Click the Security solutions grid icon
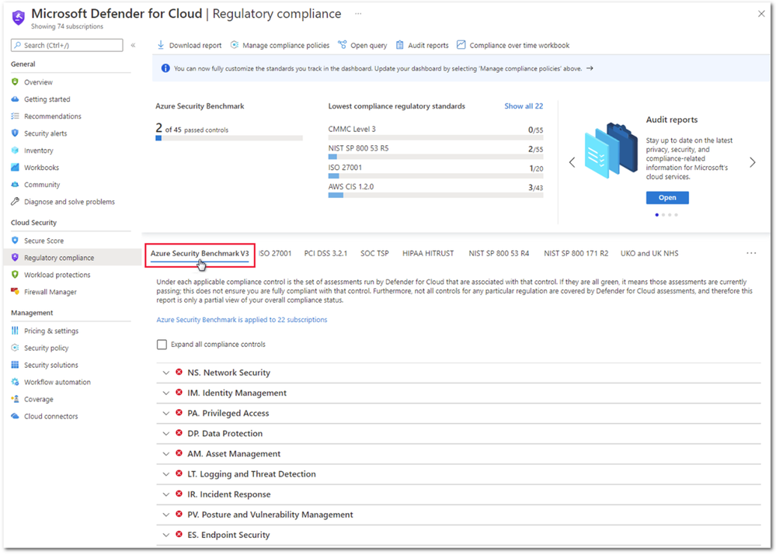The height and width of the screenshot is (555, 776). tap(15, 365)
